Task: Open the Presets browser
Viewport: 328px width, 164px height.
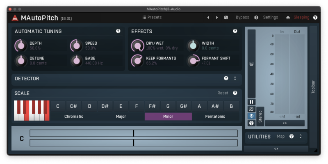Action: [x=152, y=18]
